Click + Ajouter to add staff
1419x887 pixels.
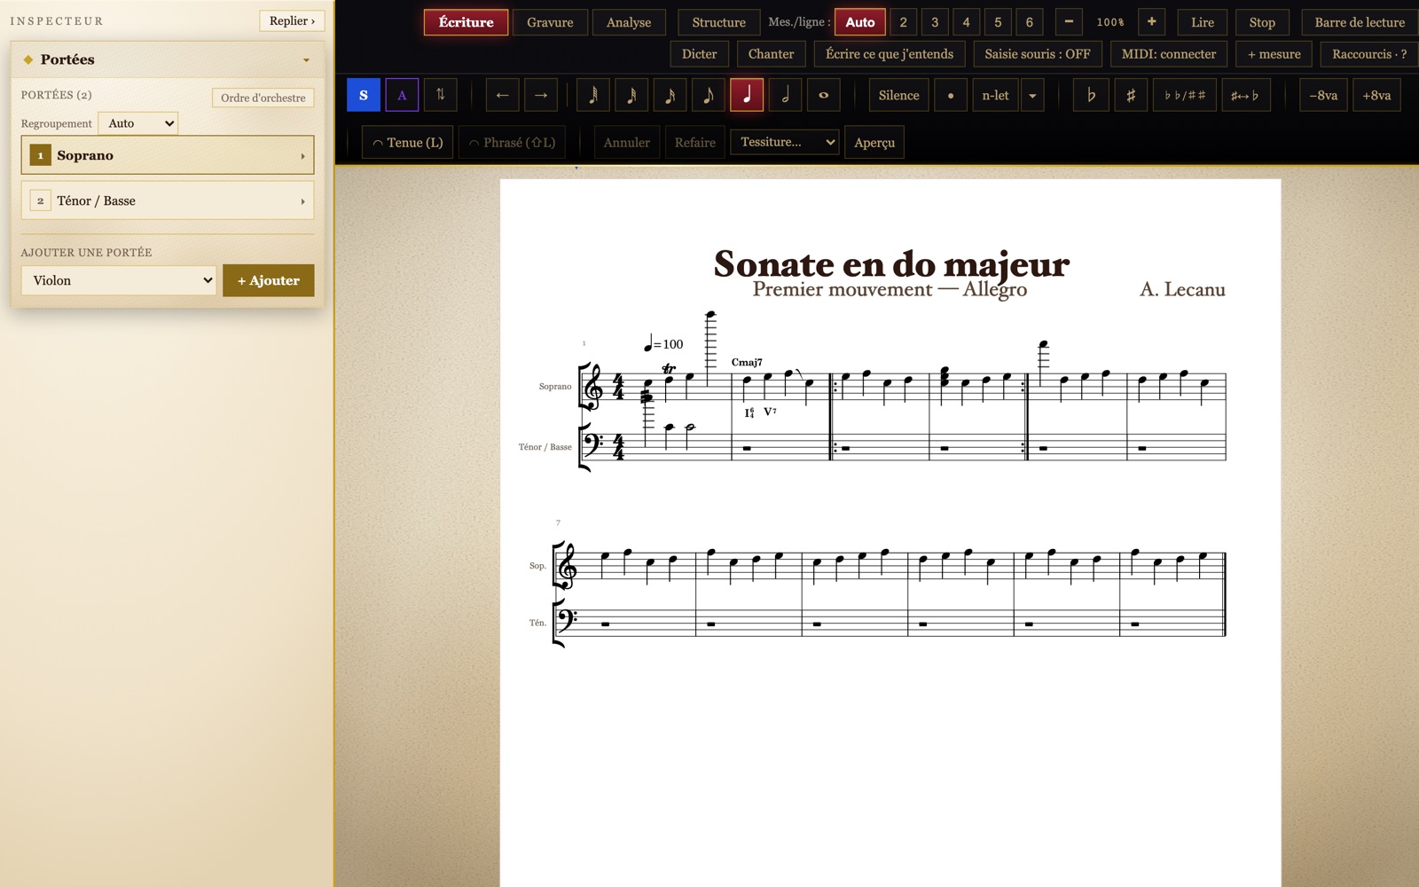coord(269,280)
